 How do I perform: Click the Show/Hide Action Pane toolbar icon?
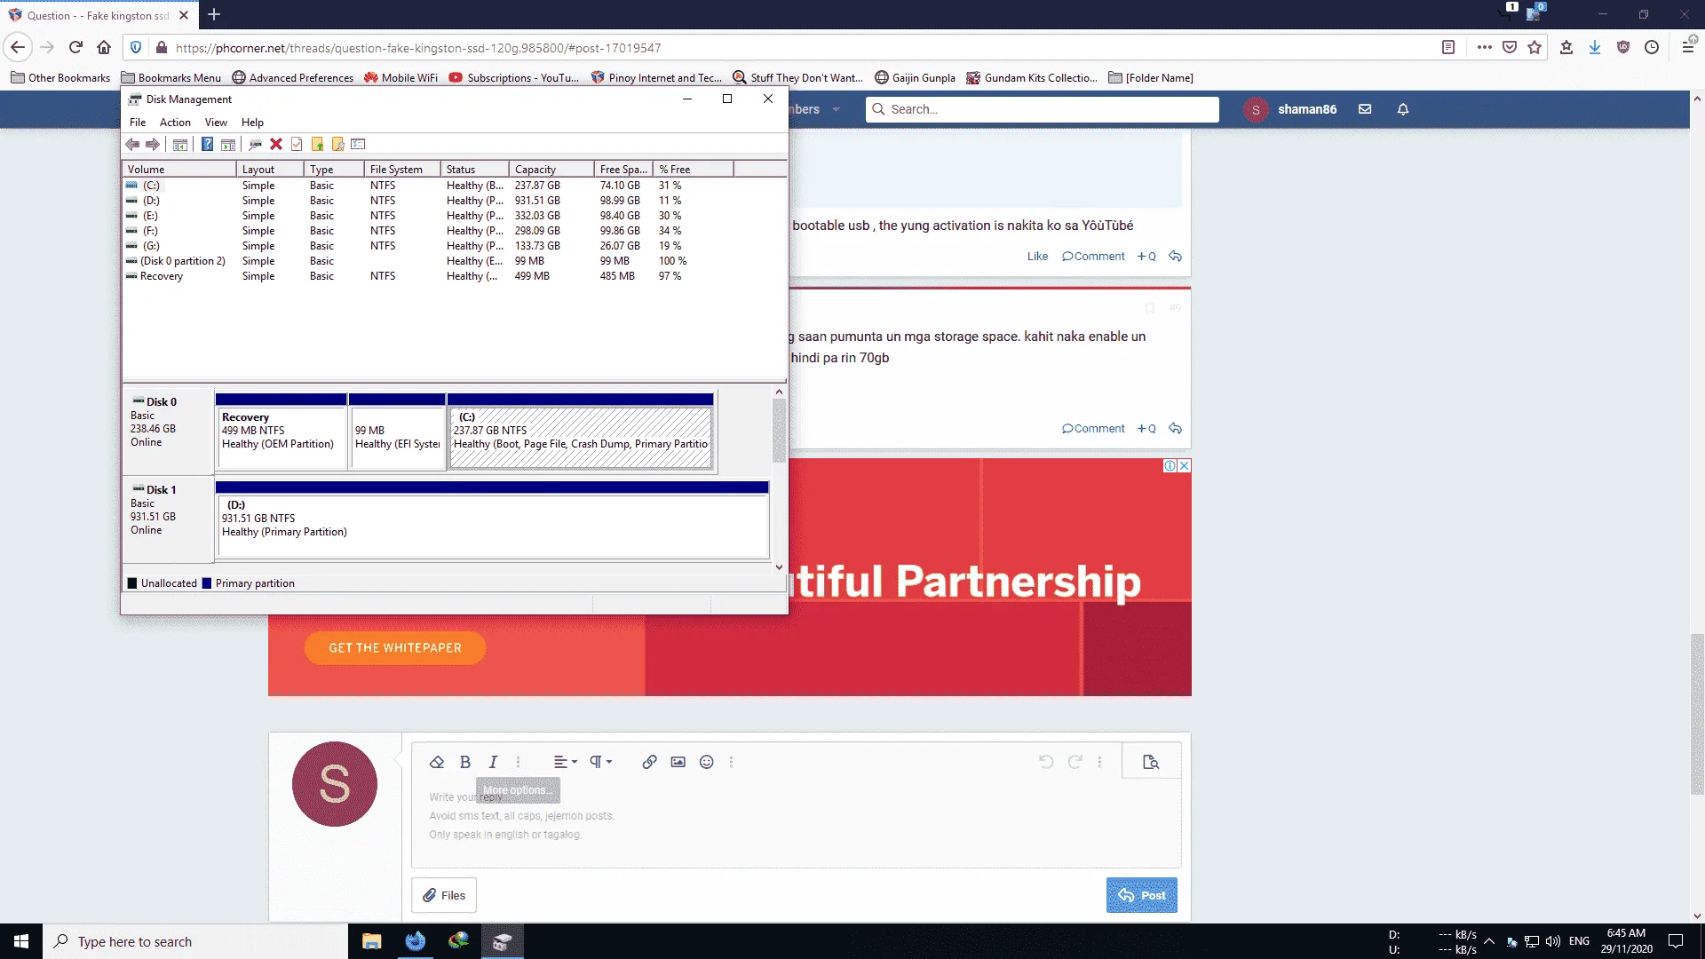[228, 145]
